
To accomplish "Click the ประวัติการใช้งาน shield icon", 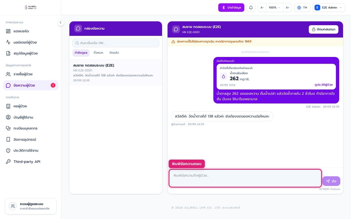I will [x=8, y=151].
